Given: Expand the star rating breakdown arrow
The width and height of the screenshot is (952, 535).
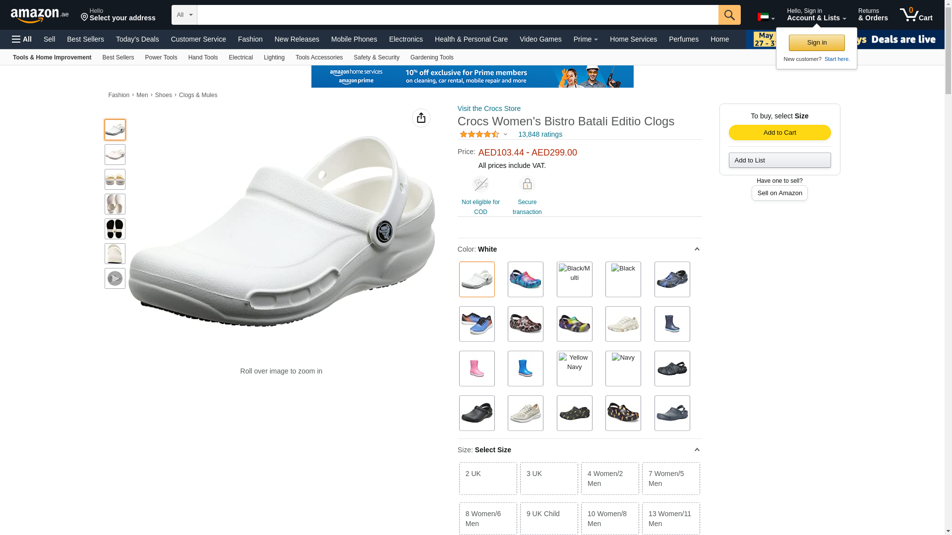Looking at the screenshot, I should click(x=505, y=134).
